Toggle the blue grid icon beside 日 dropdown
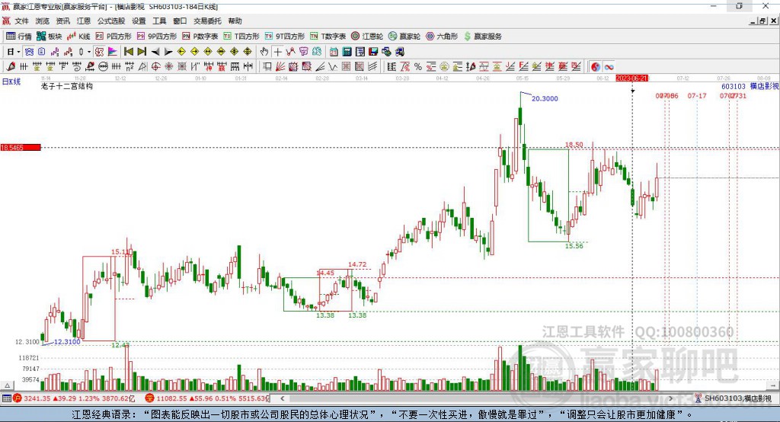 point(29,52)
